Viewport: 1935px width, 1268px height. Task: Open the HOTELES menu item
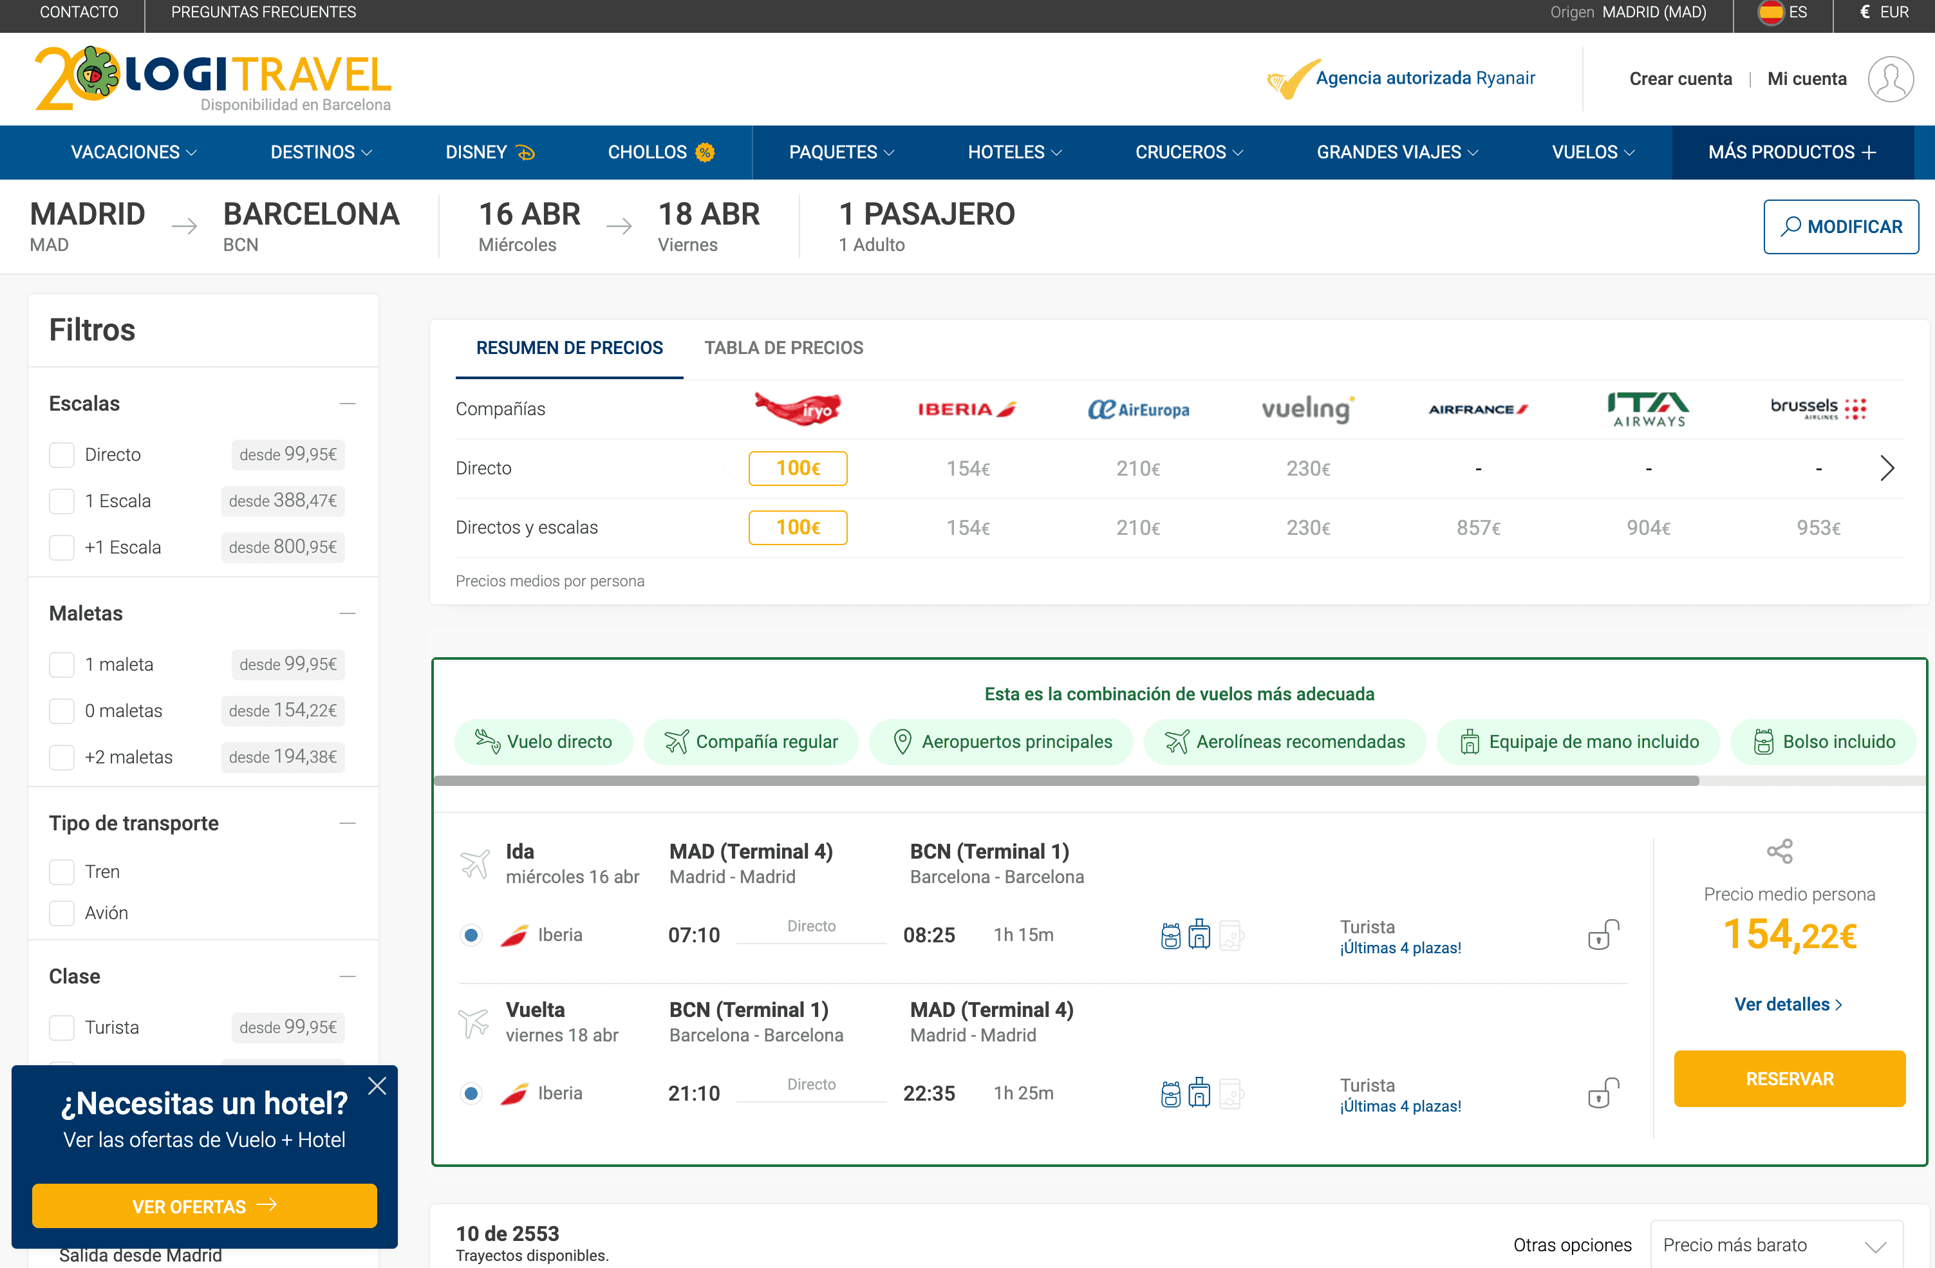[x=1014, y=152]
